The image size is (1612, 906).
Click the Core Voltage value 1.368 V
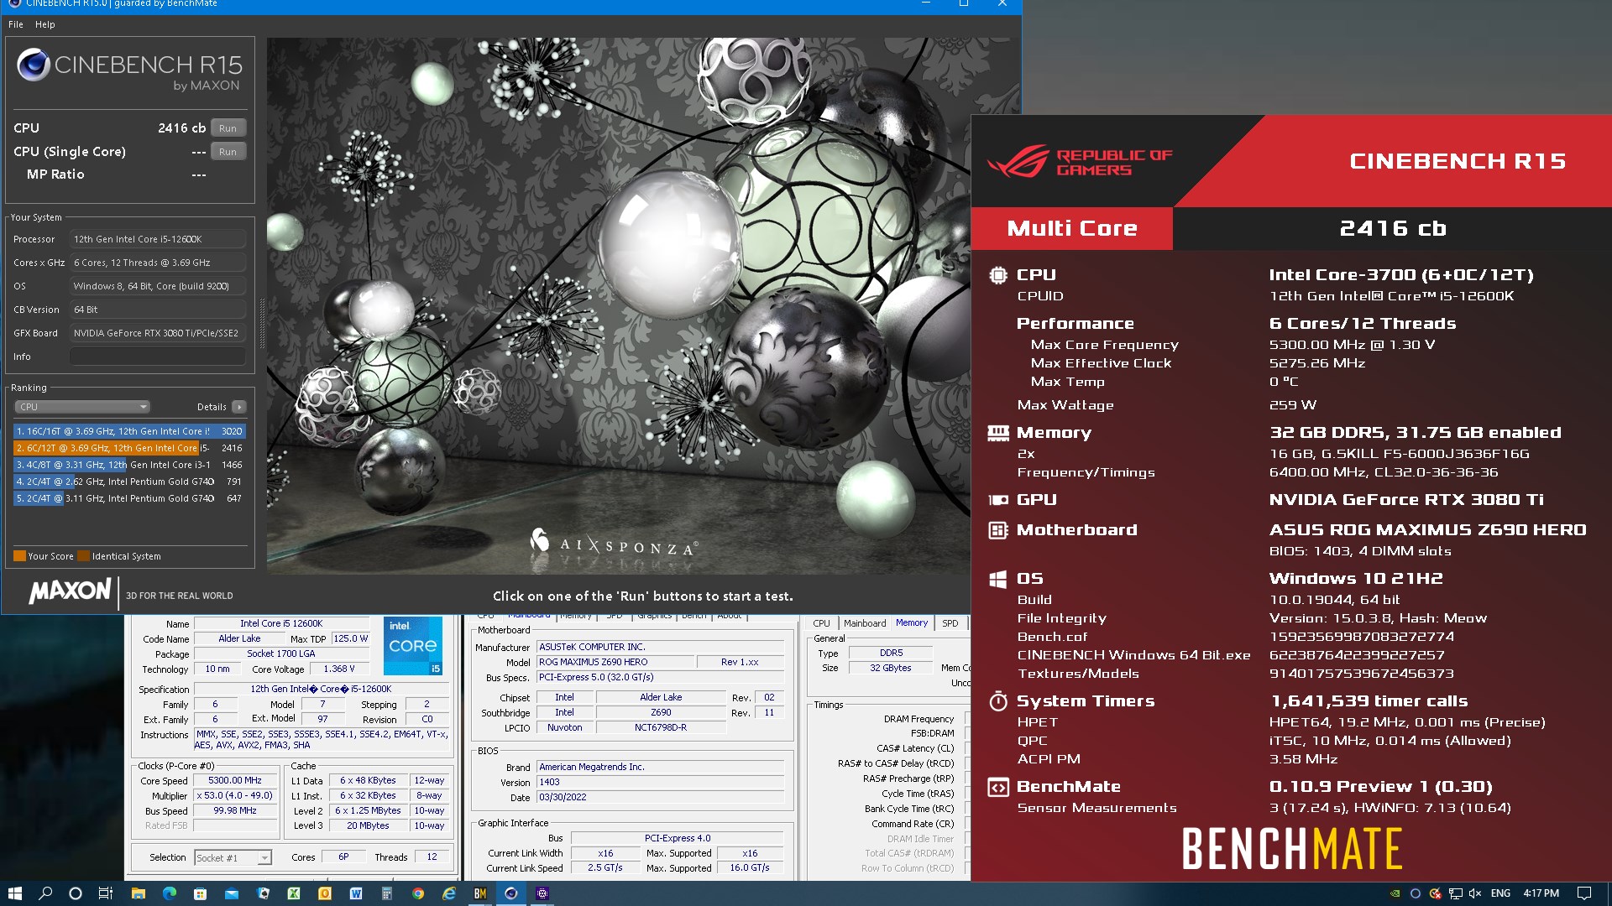coord(339,669)
